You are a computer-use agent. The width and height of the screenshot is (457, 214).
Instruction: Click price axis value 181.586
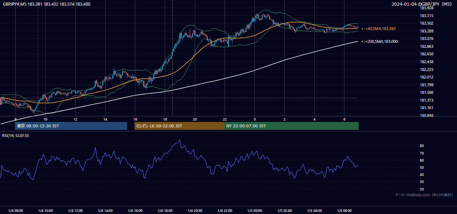click(x=427, y=92)
